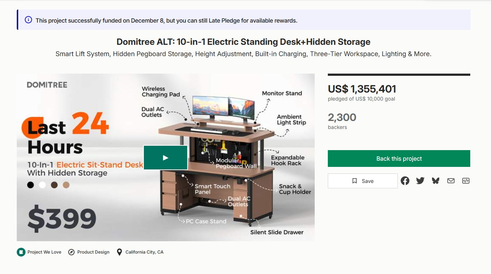Share project on Twitter icon
The height and width of the screenshot is (274, 491).
420,181
